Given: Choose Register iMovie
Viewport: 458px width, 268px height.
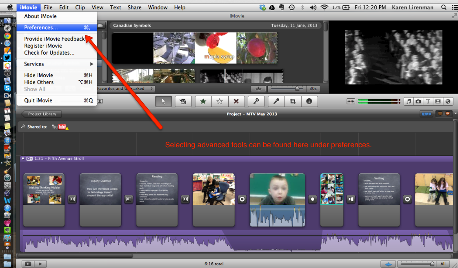Looking at the screenshot, I should (57, 46).
